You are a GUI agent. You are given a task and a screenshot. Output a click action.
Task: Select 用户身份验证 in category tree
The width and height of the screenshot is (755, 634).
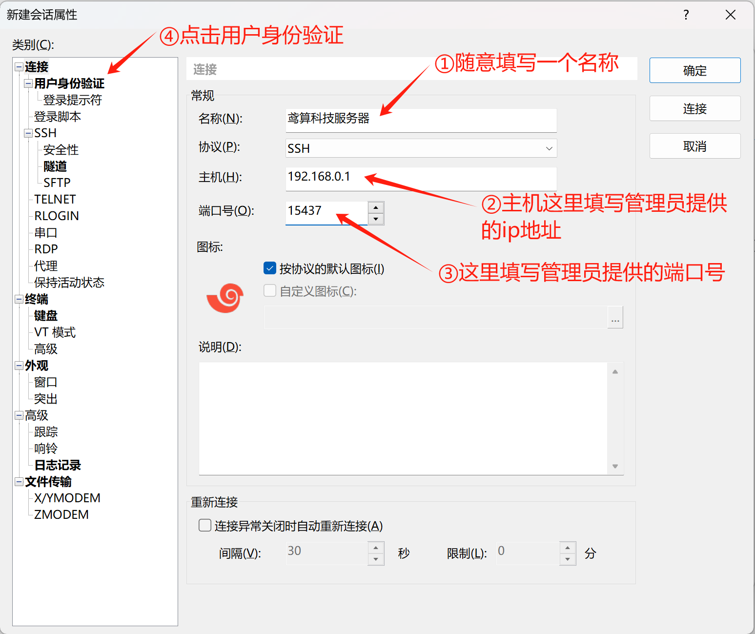(69, 83)
